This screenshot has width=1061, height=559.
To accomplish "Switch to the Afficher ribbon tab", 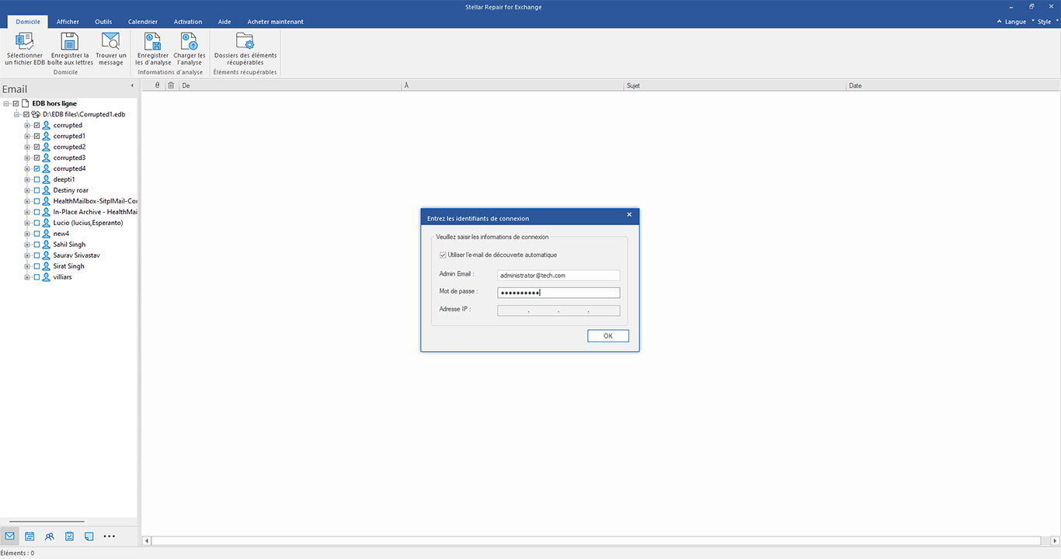I will pyautogui.click(x=68, y=22).
